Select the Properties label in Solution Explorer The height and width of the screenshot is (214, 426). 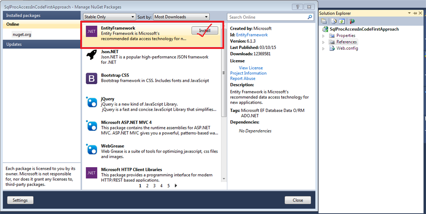point(346,36)
